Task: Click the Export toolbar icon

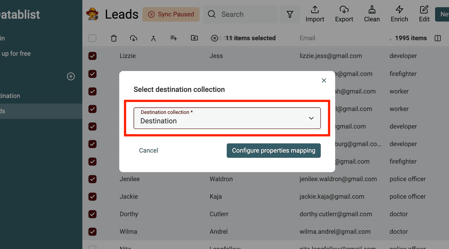Action: (344, 14)
